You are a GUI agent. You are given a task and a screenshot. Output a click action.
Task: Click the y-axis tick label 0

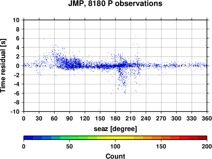(18, 66)
